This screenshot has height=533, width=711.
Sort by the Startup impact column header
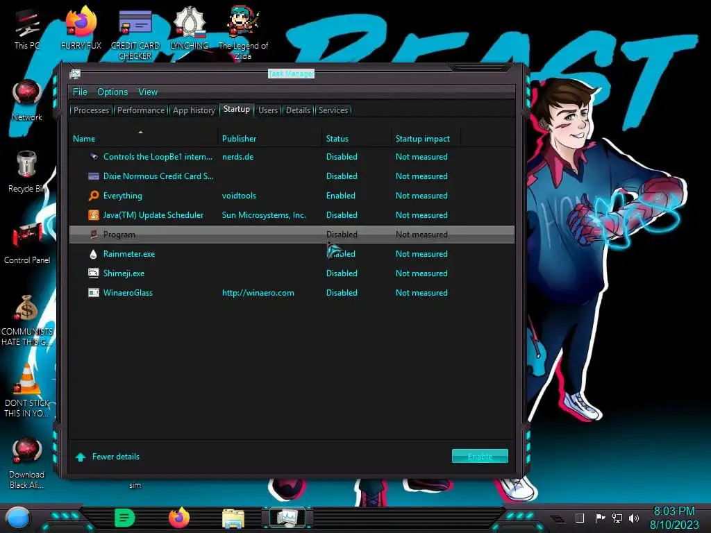coord(426,139)
